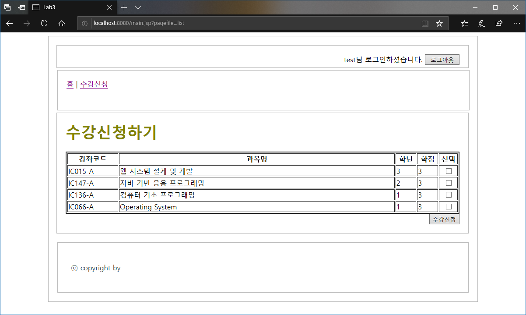Submit with the 수강신청 button
The width and height of the screenshot is (526, 315).
(x=444, y=219)
